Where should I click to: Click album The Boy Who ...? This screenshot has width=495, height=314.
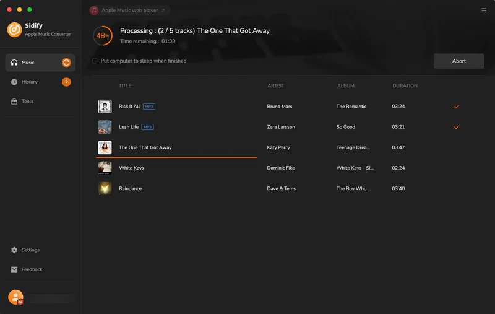353,189
